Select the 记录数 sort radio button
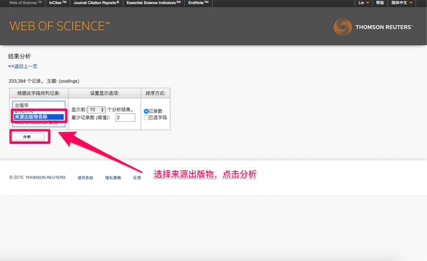Image resolution: width=427 pixels, height=261 pixels. [x=146, y=111]
